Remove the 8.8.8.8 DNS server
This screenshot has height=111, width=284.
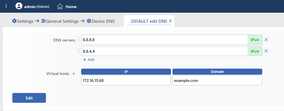point(266,40)
